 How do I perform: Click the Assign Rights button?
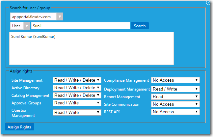point(19,127)
